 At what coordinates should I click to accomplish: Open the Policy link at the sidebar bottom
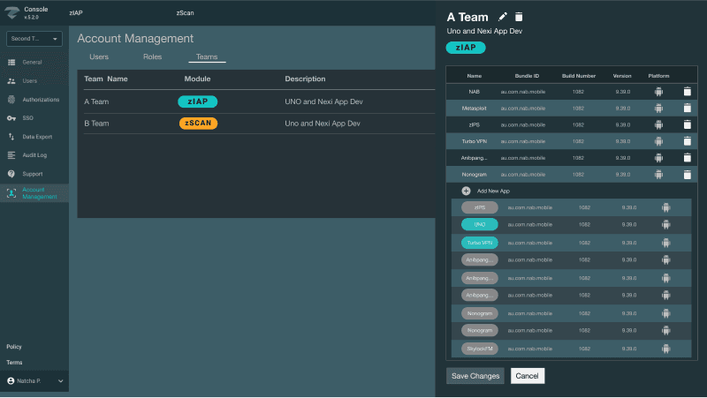[x=14, y=347]
